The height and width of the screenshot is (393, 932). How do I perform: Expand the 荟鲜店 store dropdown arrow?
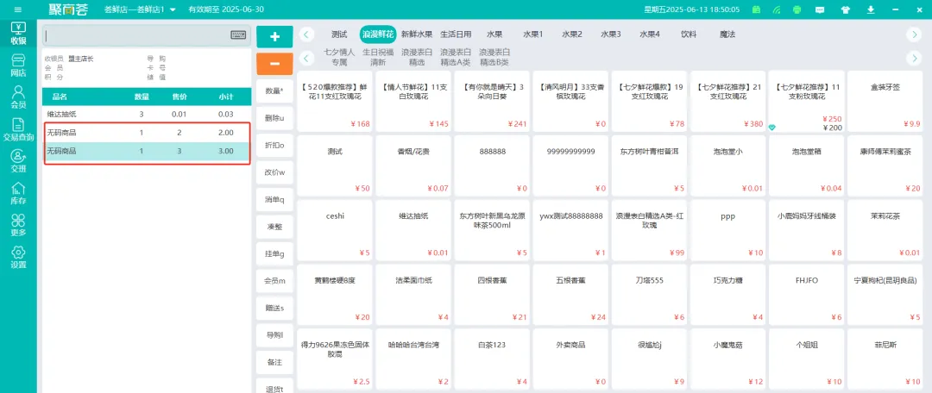(173, 10)
